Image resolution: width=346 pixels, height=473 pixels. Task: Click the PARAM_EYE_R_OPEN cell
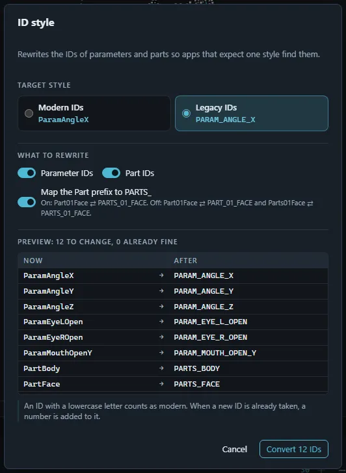(x=211, y=337)
